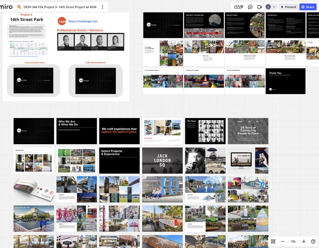Select the Select Projects & Experience slide

pos(120,160)
